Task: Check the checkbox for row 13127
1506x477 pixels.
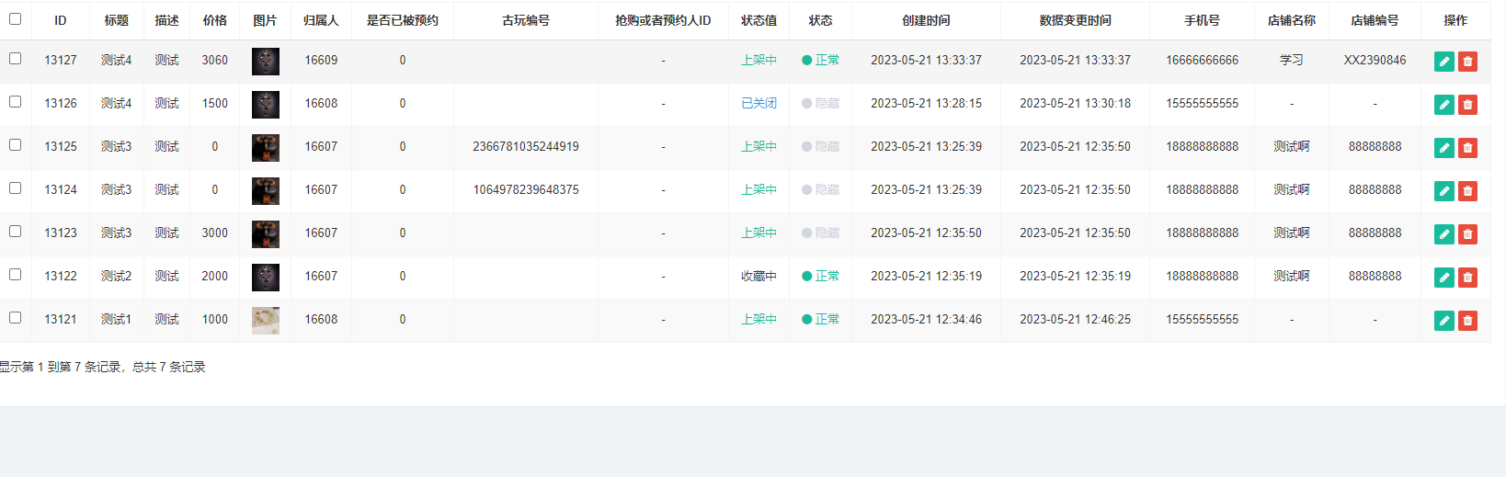Action: click(x=15, y=59)
